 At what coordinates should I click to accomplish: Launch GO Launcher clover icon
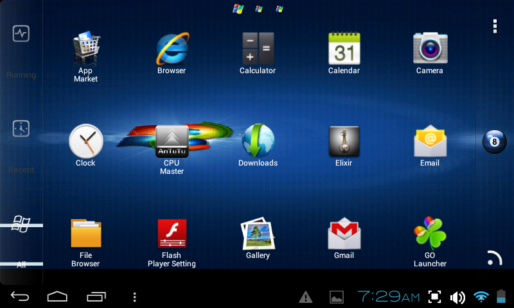[x=430, y=233]
